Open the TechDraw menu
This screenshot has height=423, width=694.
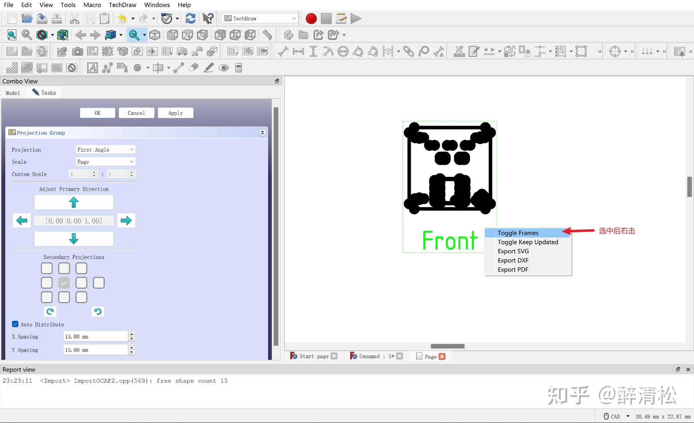(x=122, y=5)
